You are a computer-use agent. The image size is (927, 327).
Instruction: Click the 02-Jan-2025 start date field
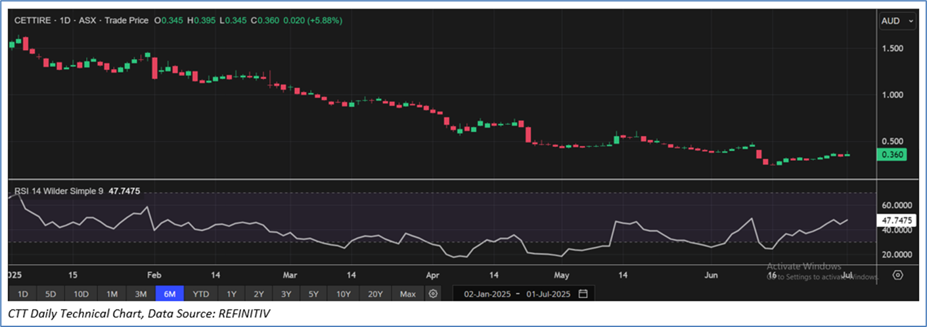tap(487, 294)
